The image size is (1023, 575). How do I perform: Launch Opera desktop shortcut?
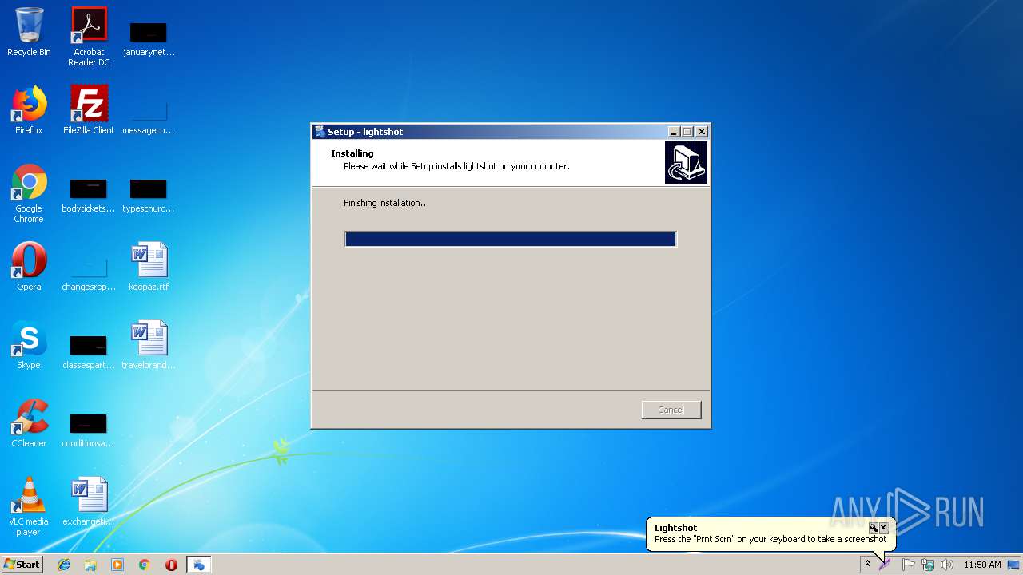tap(29, 267)
